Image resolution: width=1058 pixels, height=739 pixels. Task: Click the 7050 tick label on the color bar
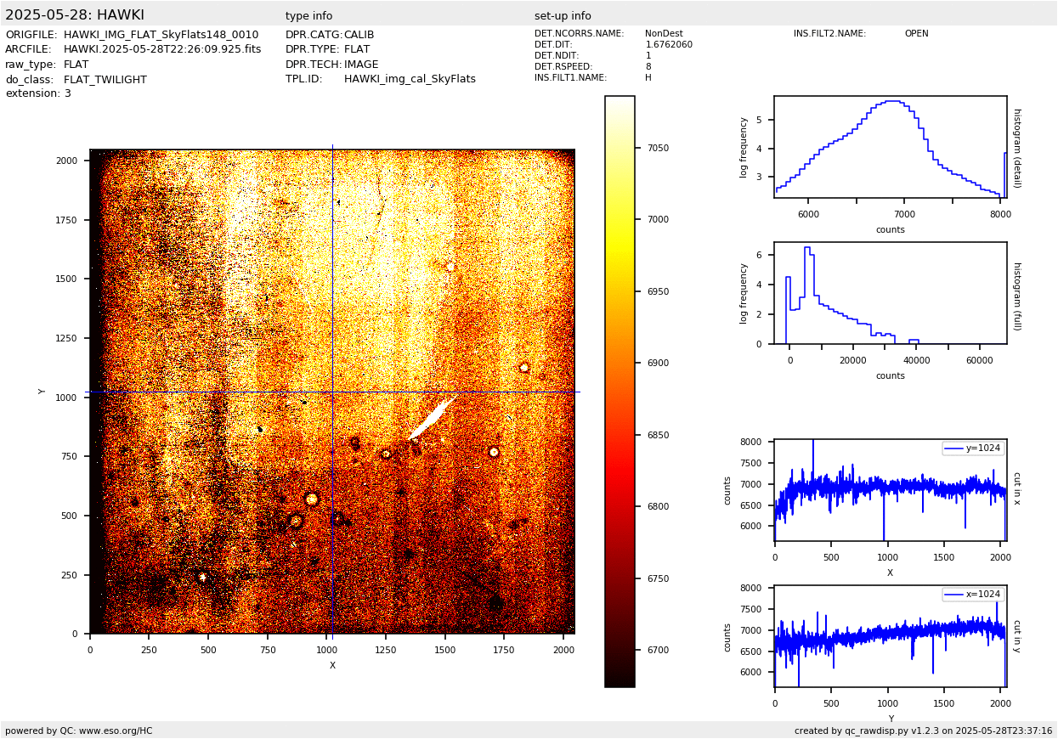pyautogui.click(x=657, y=148)
